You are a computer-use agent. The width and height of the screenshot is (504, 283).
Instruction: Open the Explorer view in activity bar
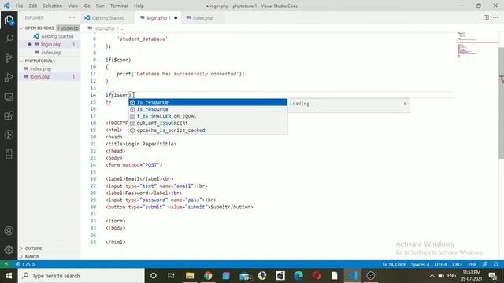click(x=9, y=20)
